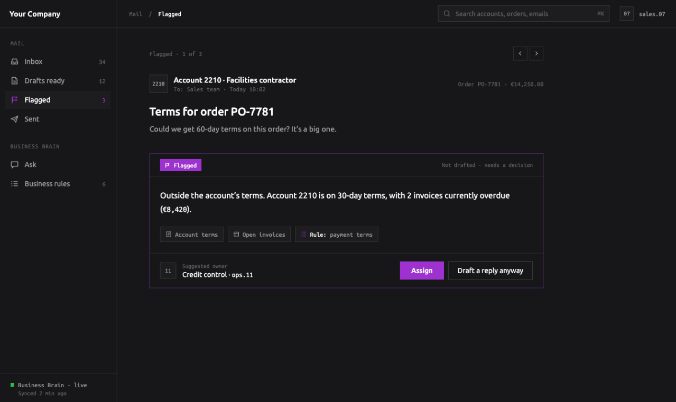This screenshot has height=402, width=676.
Task: Click the Mail breadcrumb link
Action: click(x=135, y=14)
